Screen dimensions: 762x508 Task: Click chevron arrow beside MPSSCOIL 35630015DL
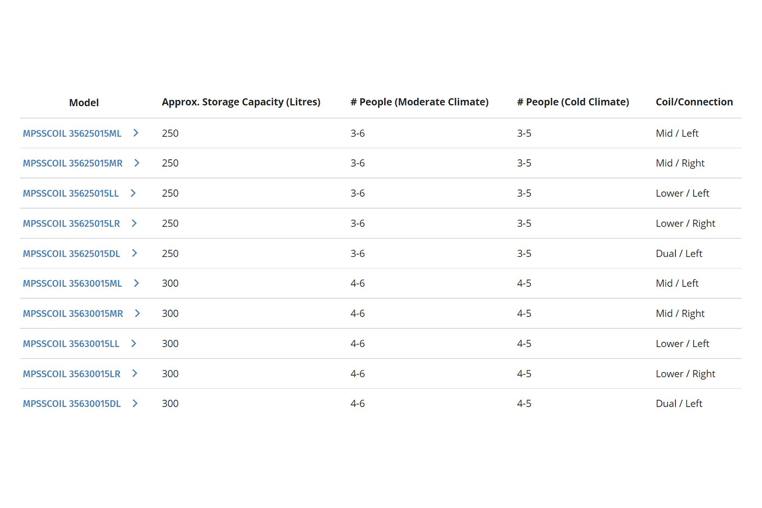[135, 403]
